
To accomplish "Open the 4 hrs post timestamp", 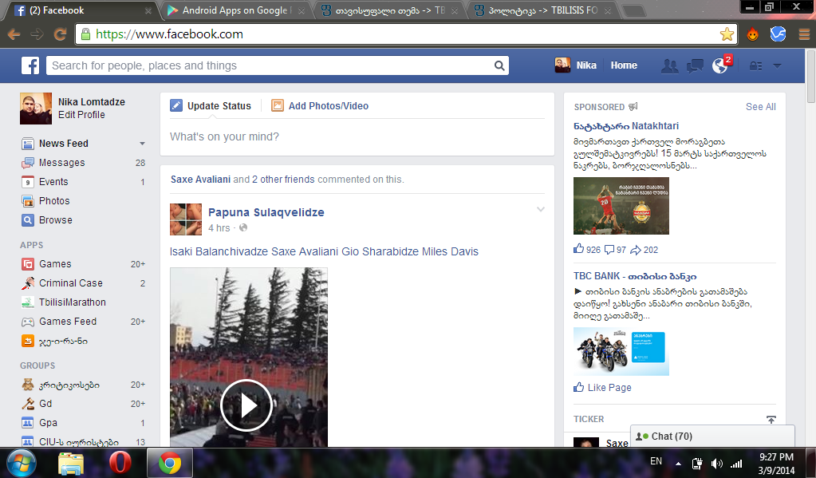I will [219, 228].
